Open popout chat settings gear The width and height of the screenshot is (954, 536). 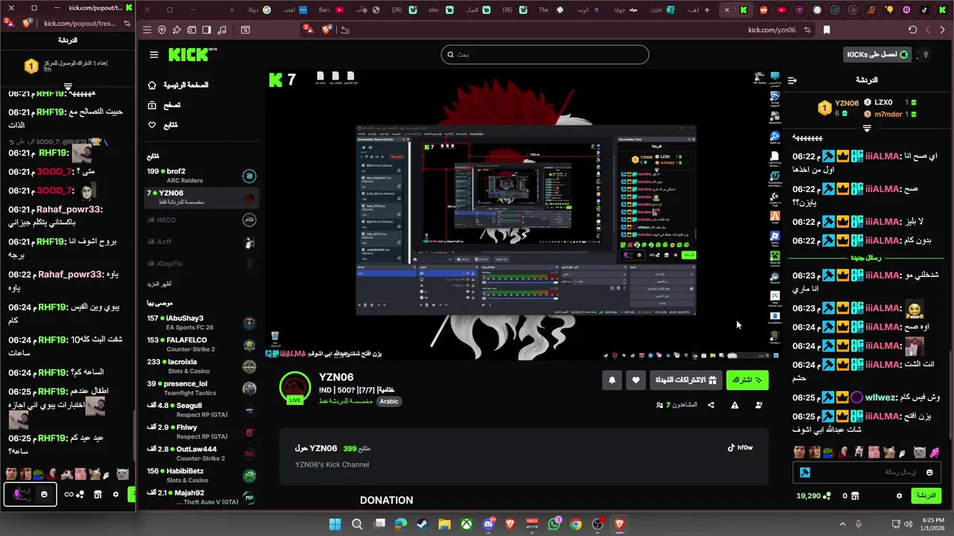116,494
